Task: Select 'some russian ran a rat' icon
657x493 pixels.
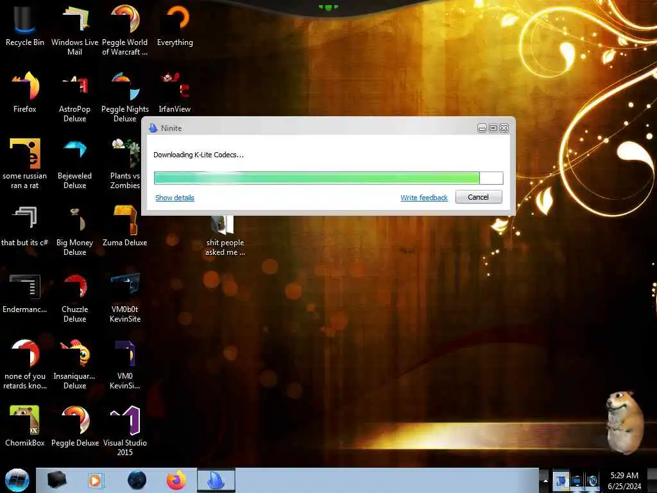Action: [24, 164]
